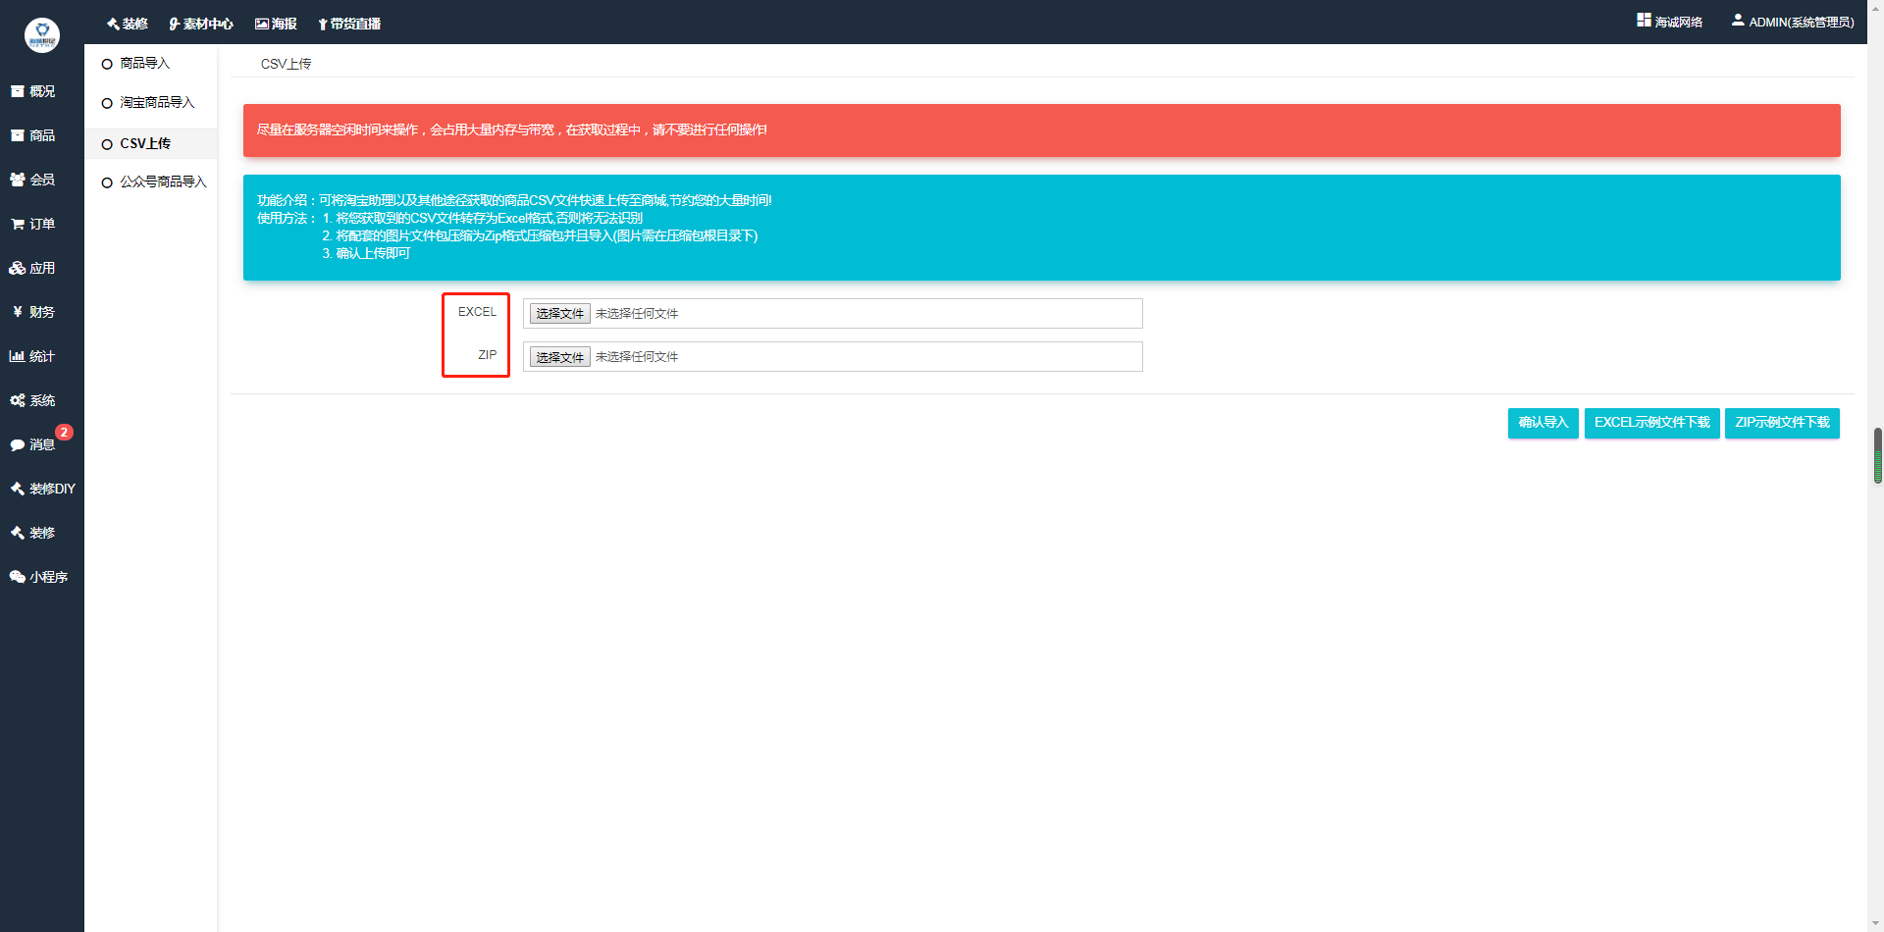
Task: Click the red warning alert text
Action: point(511,129)
